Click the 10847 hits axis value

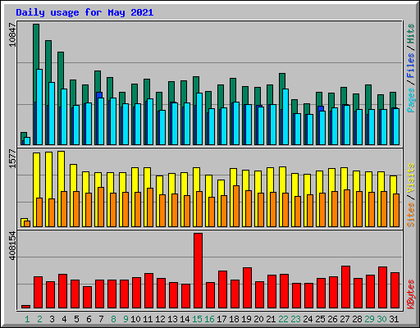[x=13, y=34]
